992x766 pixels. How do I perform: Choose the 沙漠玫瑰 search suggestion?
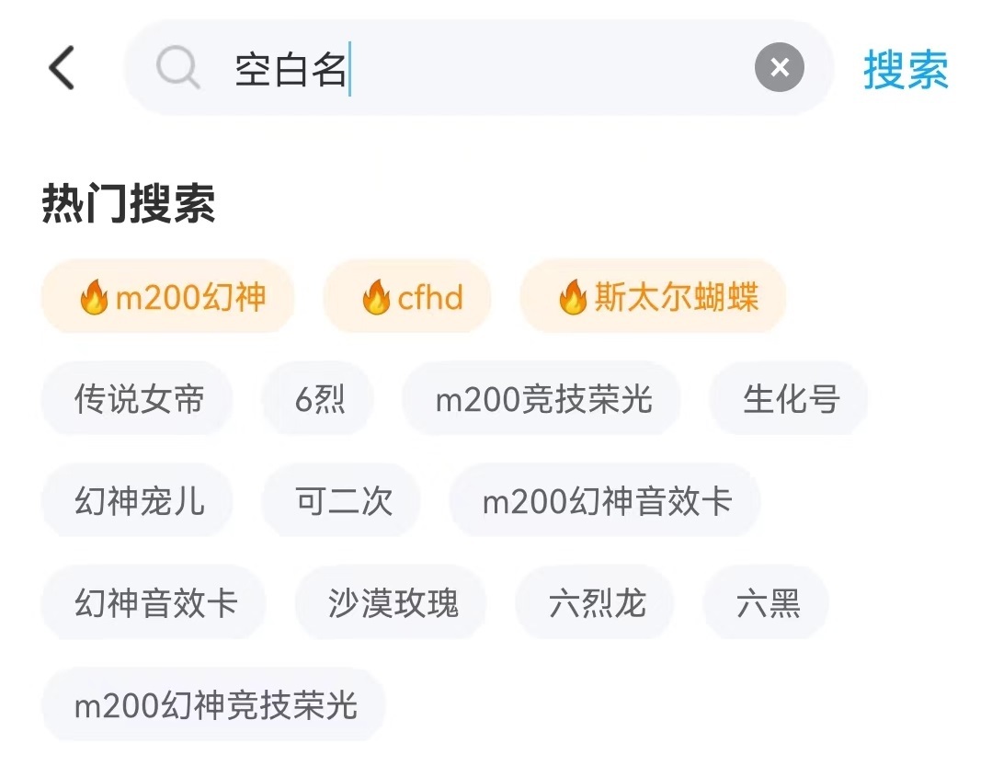391,604
